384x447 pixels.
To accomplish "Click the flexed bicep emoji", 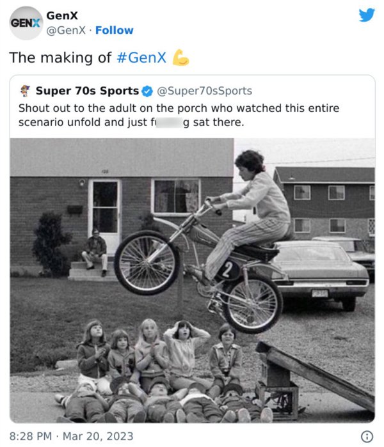I will [x=180, y=58].
